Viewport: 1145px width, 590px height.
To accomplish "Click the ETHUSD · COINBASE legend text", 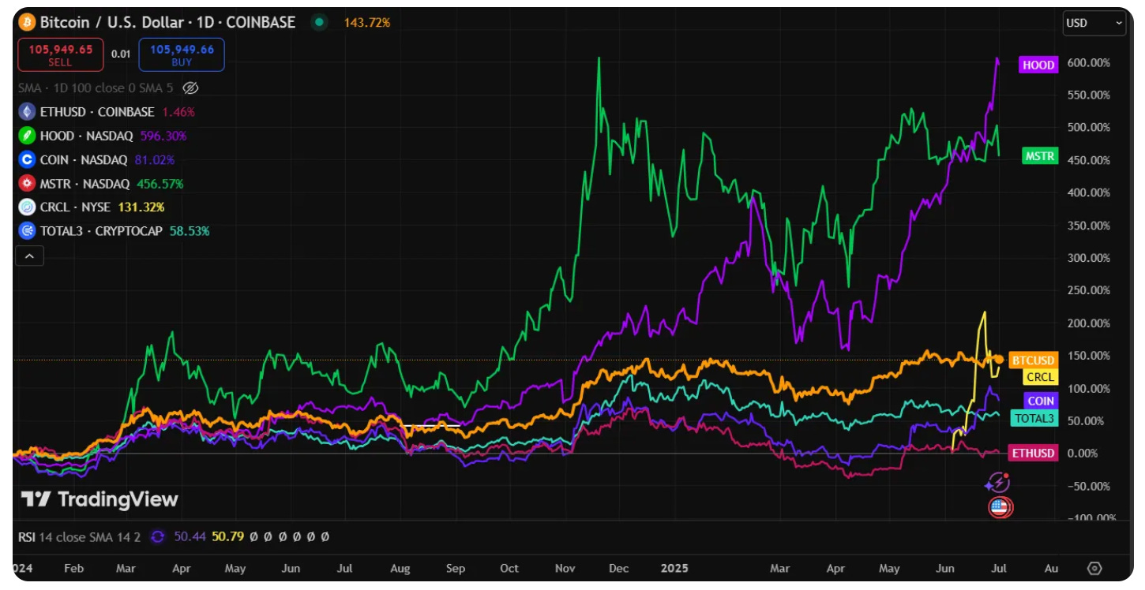I will pos(97,112).
